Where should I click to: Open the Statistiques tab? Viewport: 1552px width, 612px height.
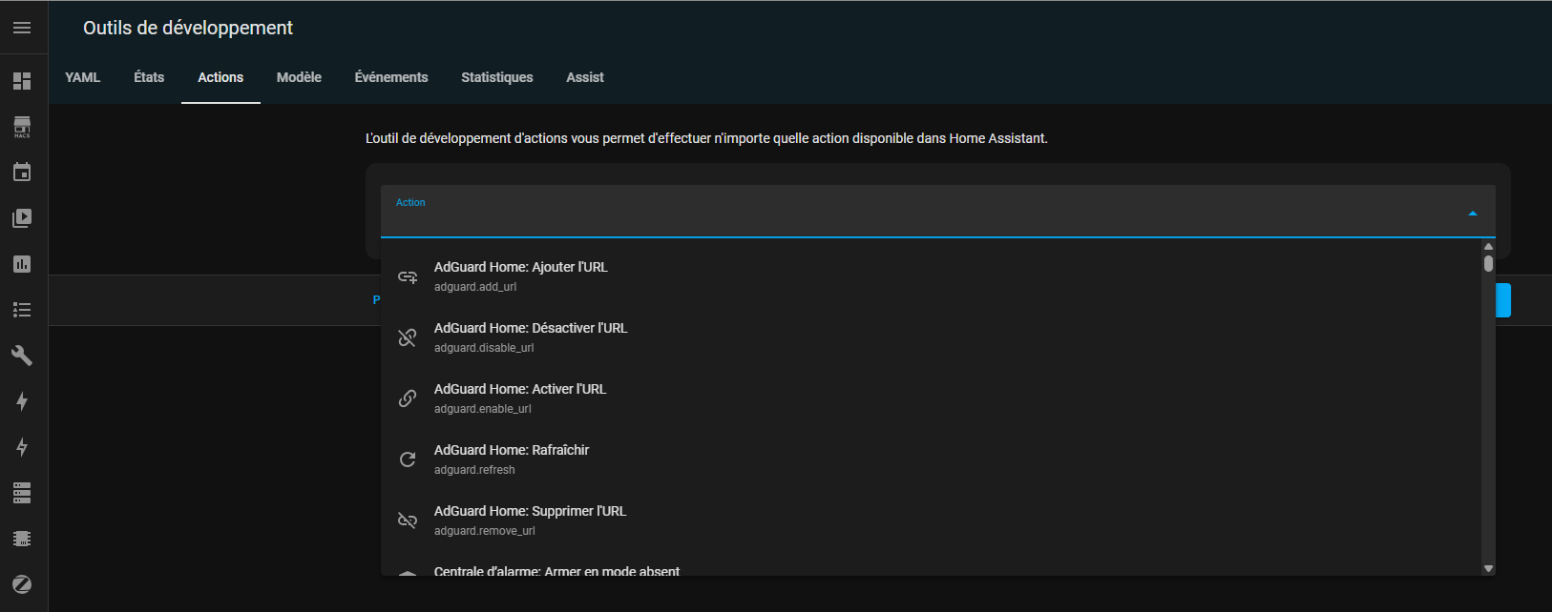click(x=497, y=77)
